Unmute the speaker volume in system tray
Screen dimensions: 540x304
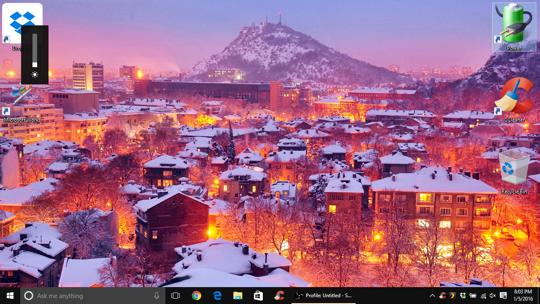493,296
